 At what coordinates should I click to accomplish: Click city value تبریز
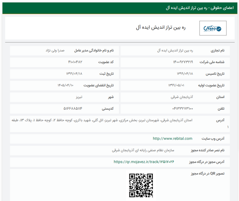coord(79,97)
